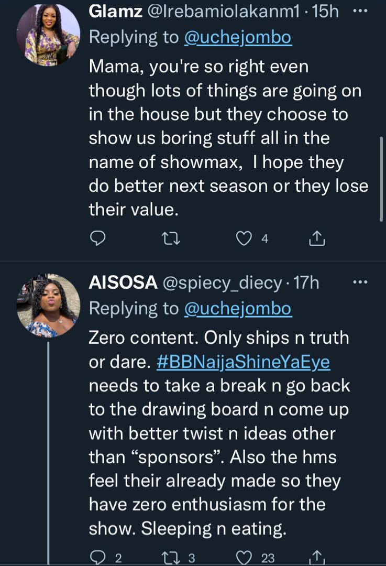Reply to Glamz's tweet
Image resolution: width=386 pixels, height=566 pixels.
[98, 239]
